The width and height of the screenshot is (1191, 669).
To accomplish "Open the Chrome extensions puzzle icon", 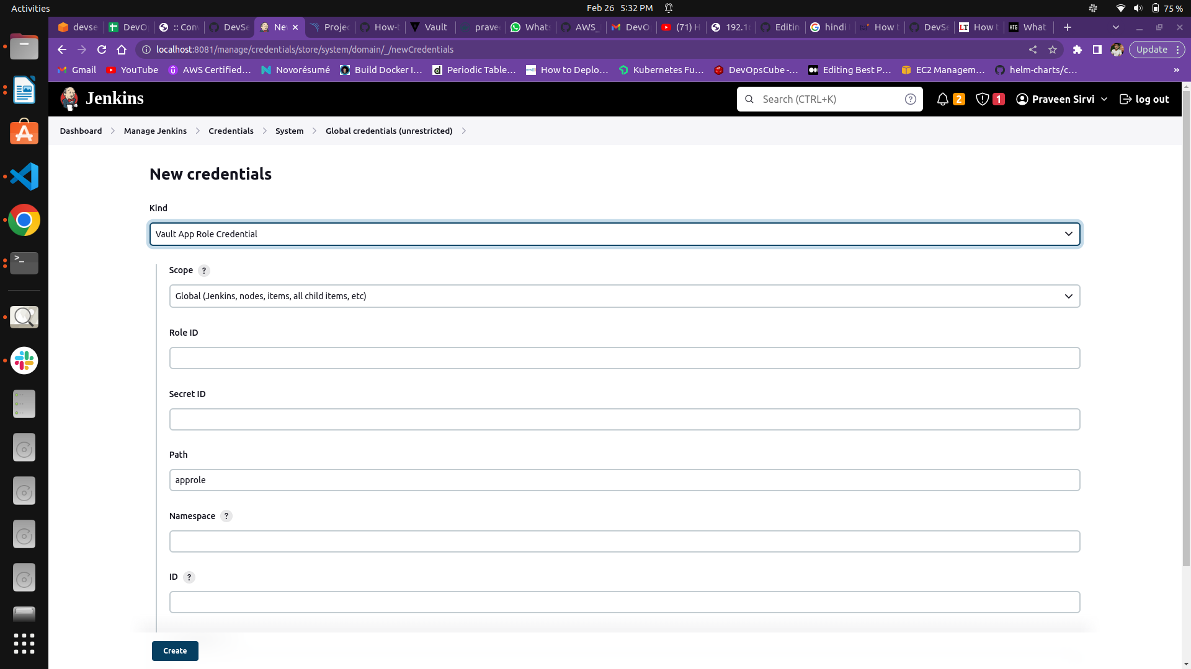I will [x=1077, y=50].
